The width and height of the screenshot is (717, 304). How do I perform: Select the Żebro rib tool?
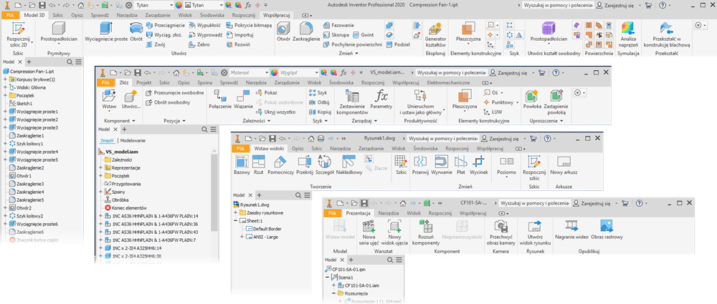(200, 44)
